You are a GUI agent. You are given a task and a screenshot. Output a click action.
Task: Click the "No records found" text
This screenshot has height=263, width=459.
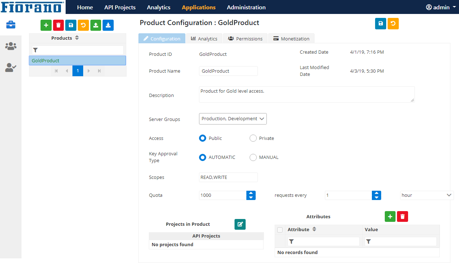click(298, 252)
